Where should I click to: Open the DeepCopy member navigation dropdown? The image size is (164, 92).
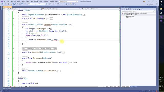click(100, 9)
